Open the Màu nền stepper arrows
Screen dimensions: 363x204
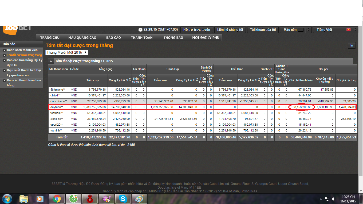[x=308, y=30]
